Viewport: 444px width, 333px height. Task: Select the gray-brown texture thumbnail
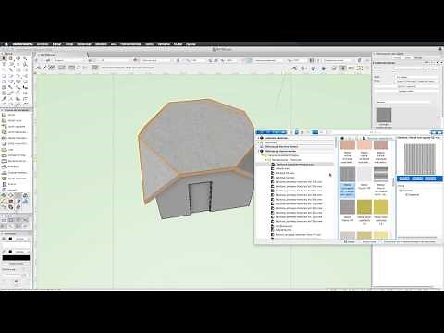[x=348, y=207]
